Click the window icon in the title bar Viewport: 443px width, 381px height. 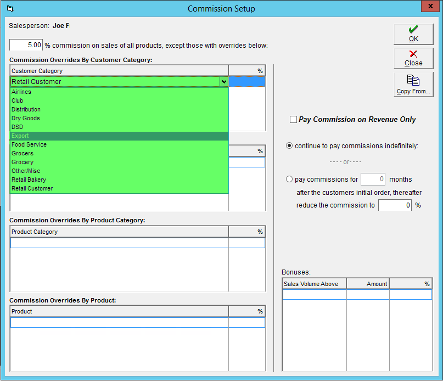tap(10, 9)
